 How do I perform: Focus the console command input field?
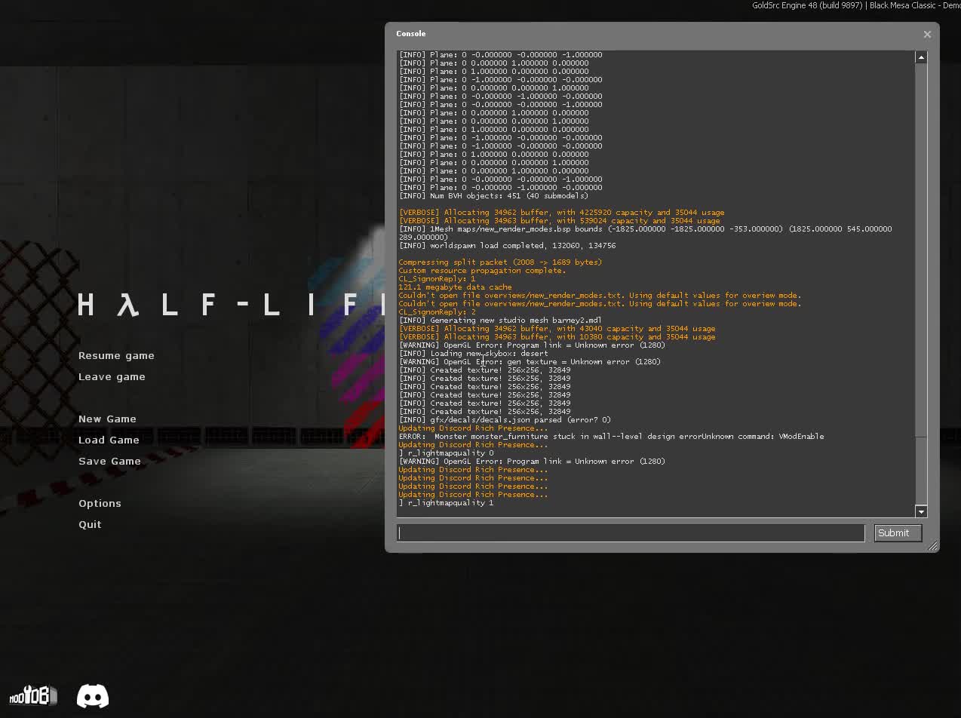630,533
